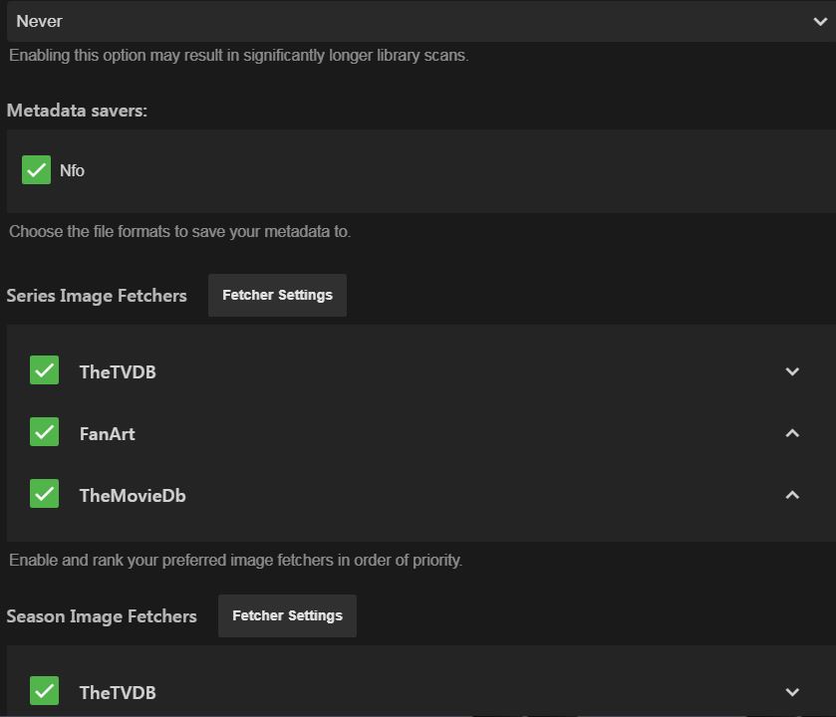The width and height of the screenshot is (836, 717).
Task: Click the "Series Image Fetchers" heading
Action: pos(97,296)
